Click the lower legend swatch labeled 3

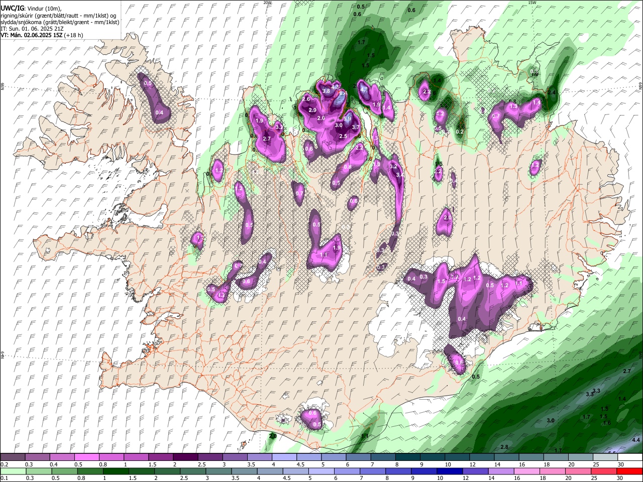coord(219,471)
